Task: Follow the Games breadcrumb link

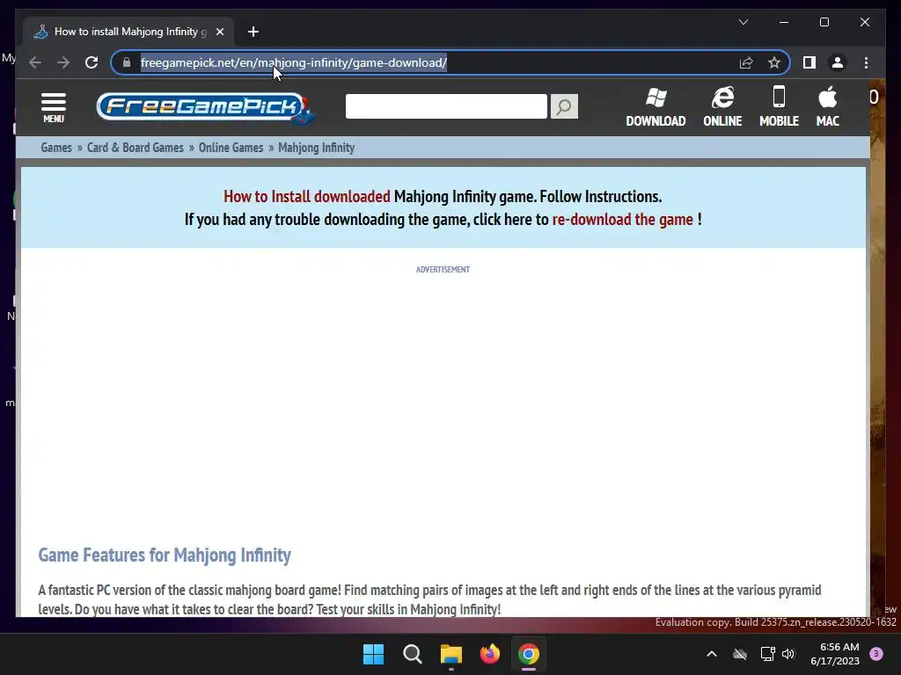Action: click(x=56, y=148)
